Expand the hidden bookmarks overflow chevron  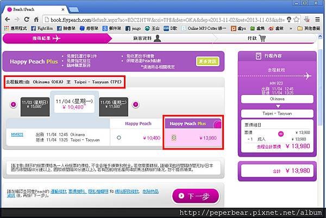[291, 28]
